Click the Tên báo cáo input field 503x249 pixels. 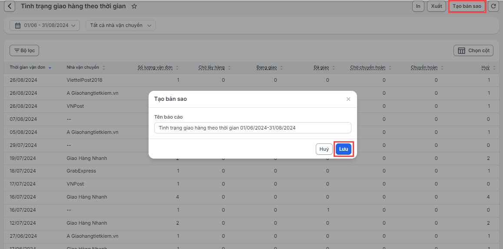tap(252, 128)
